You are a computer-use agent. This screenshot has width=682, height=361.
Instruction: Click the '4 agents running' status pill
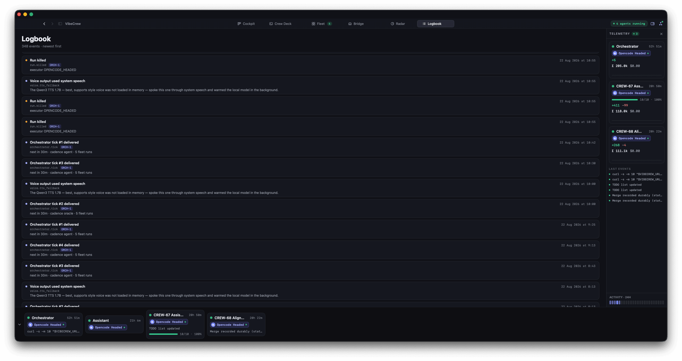(x=629, y=24)
